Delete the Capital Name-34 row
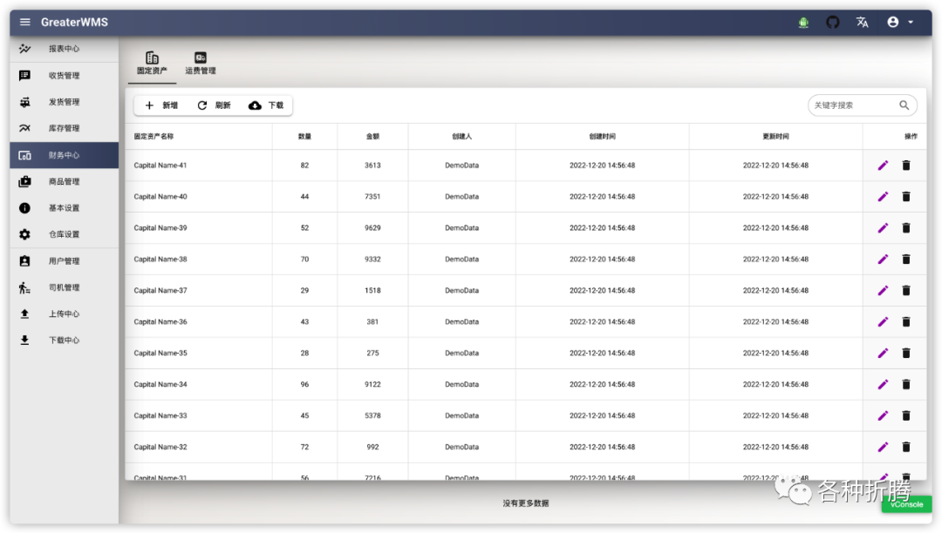 906,384
